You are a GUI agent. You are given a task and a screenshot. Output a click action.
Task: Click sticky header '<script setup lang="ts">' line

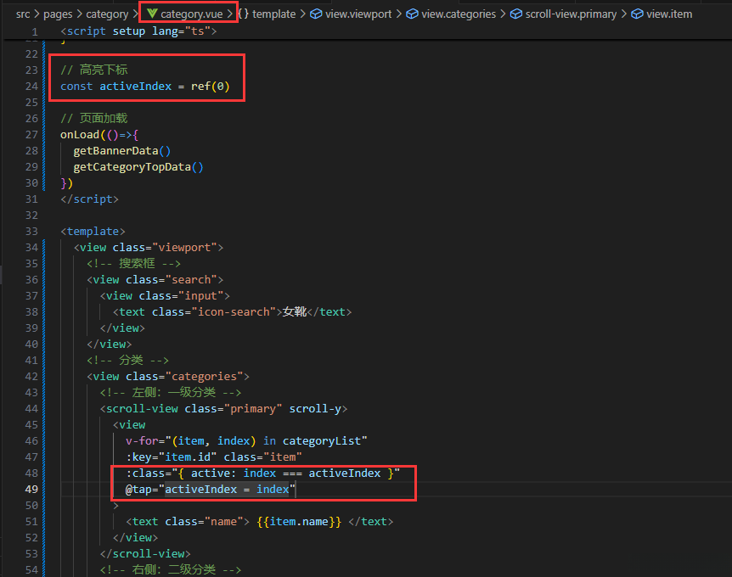(138, 31)
